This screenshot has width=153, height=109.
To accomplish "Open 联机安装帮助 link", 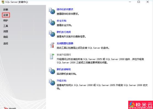I will tap(64, 69).
